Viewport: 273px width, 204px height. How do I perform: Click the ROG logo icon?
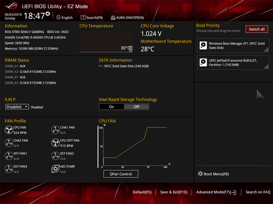point(11,6)
